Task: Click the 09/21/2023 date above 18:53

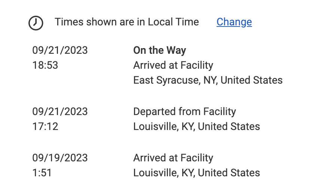Action: pos(60,50)
